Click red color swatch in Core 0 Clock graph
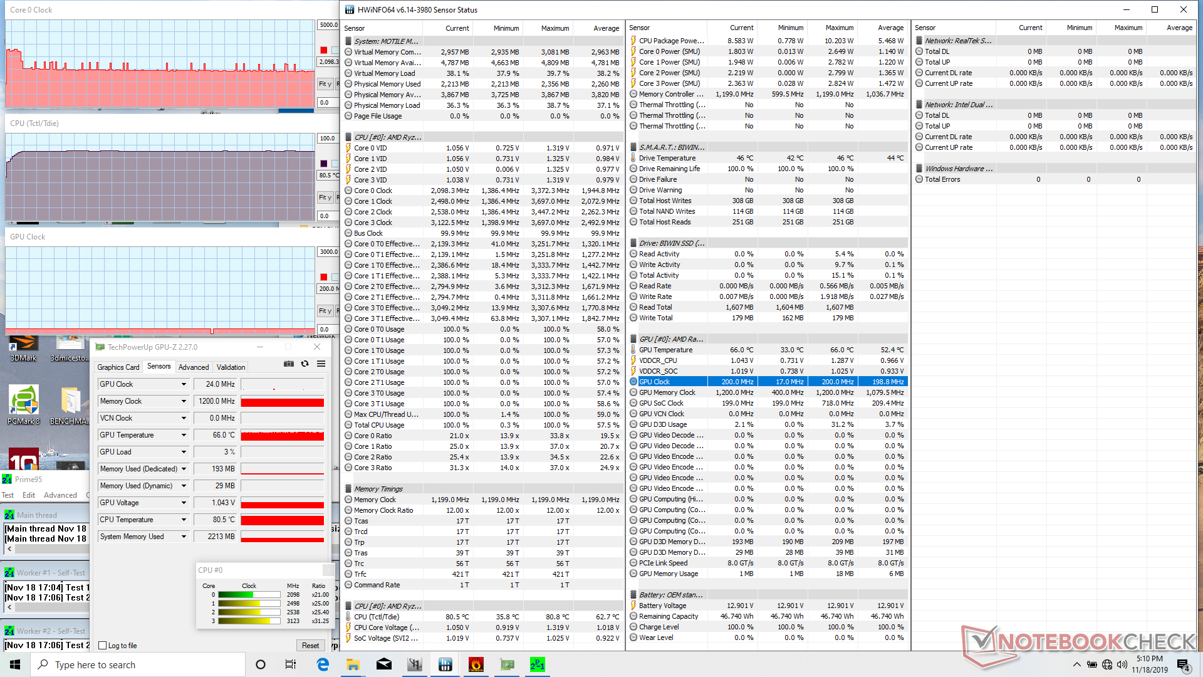The height and width of the screenshot is (677, 1203). [323, 50]
